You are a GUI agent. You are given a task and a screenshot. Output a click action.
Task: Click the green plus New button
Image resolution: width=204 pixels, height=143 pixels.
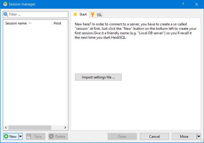[x=11, y=136]
